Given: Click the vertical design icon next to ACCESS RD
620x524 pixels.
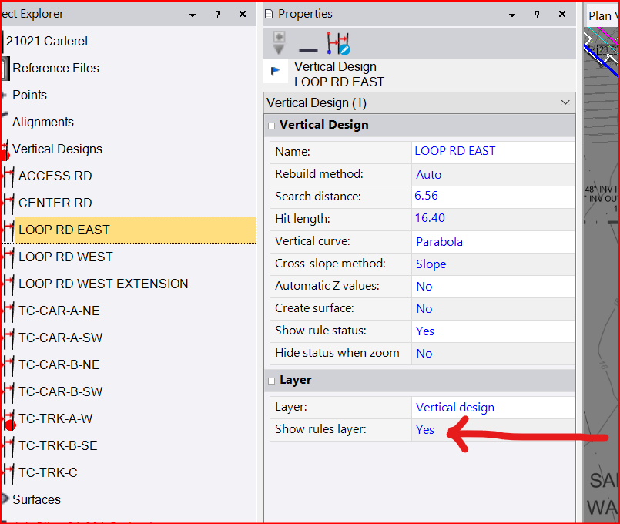Looking at the screenshot, I should pyautogui.click(x=8, y=176).
